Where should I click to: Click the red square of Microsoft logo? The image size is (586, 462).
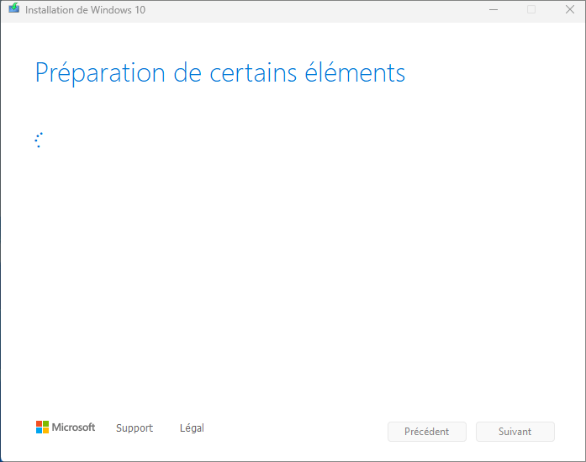point(39,424)
